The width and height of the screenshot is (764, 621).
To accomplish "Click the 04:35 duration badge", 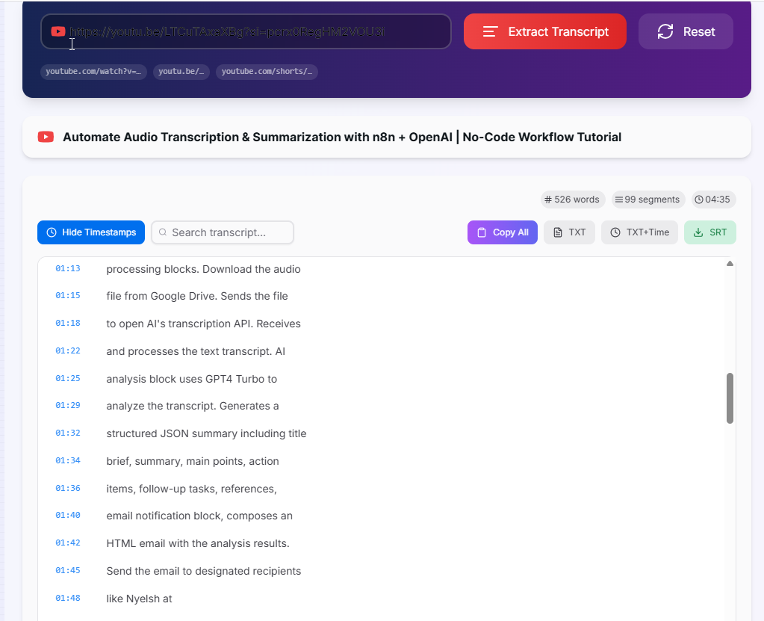I will [713, 200].
